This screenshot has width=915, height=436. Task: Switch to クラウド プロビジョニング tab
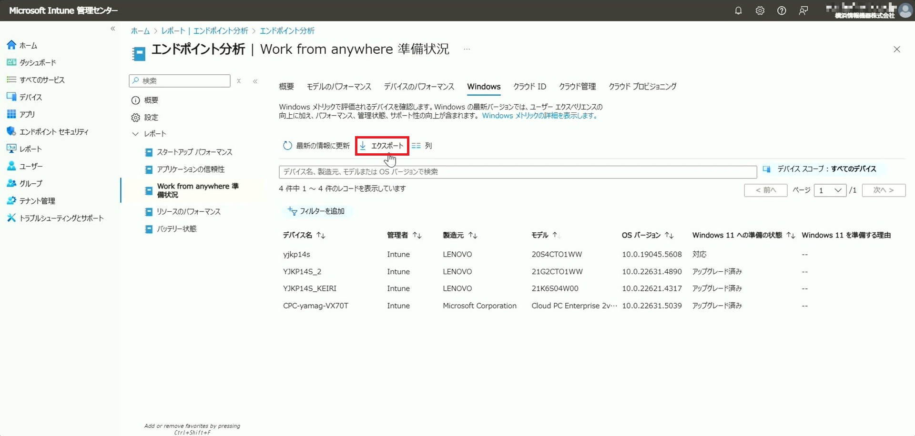coord(642,87)
